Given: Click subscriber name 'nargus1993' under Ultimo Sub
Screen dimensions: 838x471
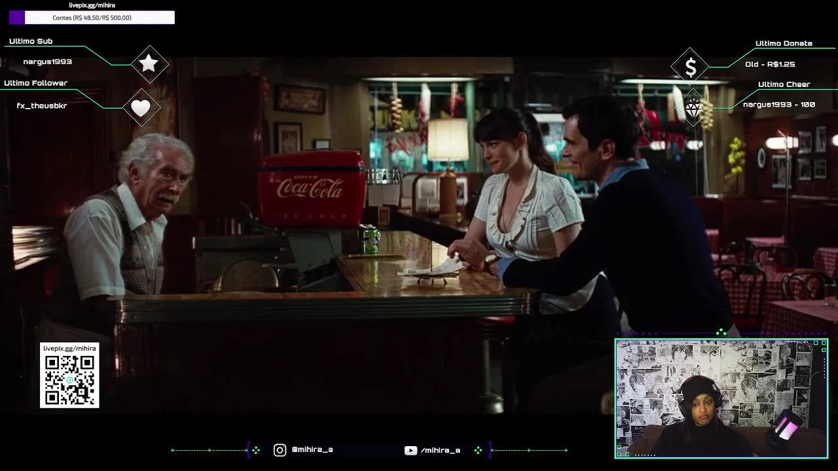Looking at the screenshot, I should click(x=48, y=61).
